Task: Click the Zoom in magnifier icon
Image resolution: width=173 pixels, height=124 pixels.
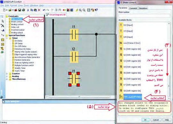Action: coord(80,10)
